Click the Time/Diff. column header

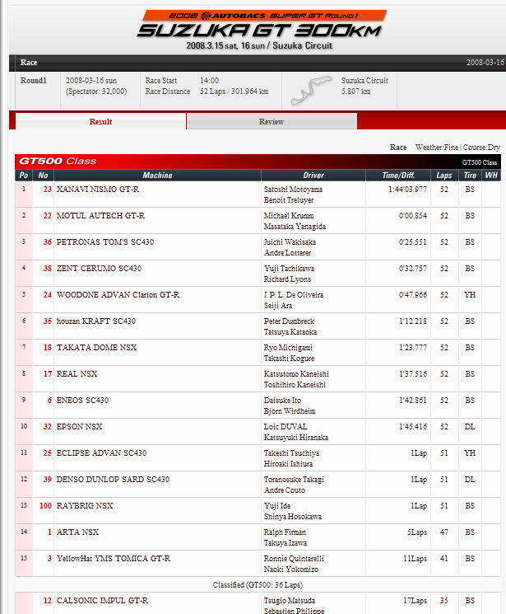pyautogui.click(x=398, y=176)
